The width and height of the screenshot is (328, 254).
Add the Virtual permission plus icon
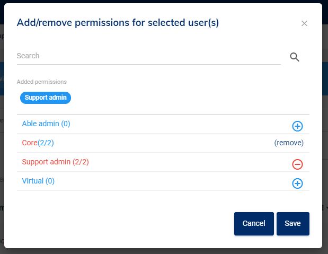[x=297, y=183]
